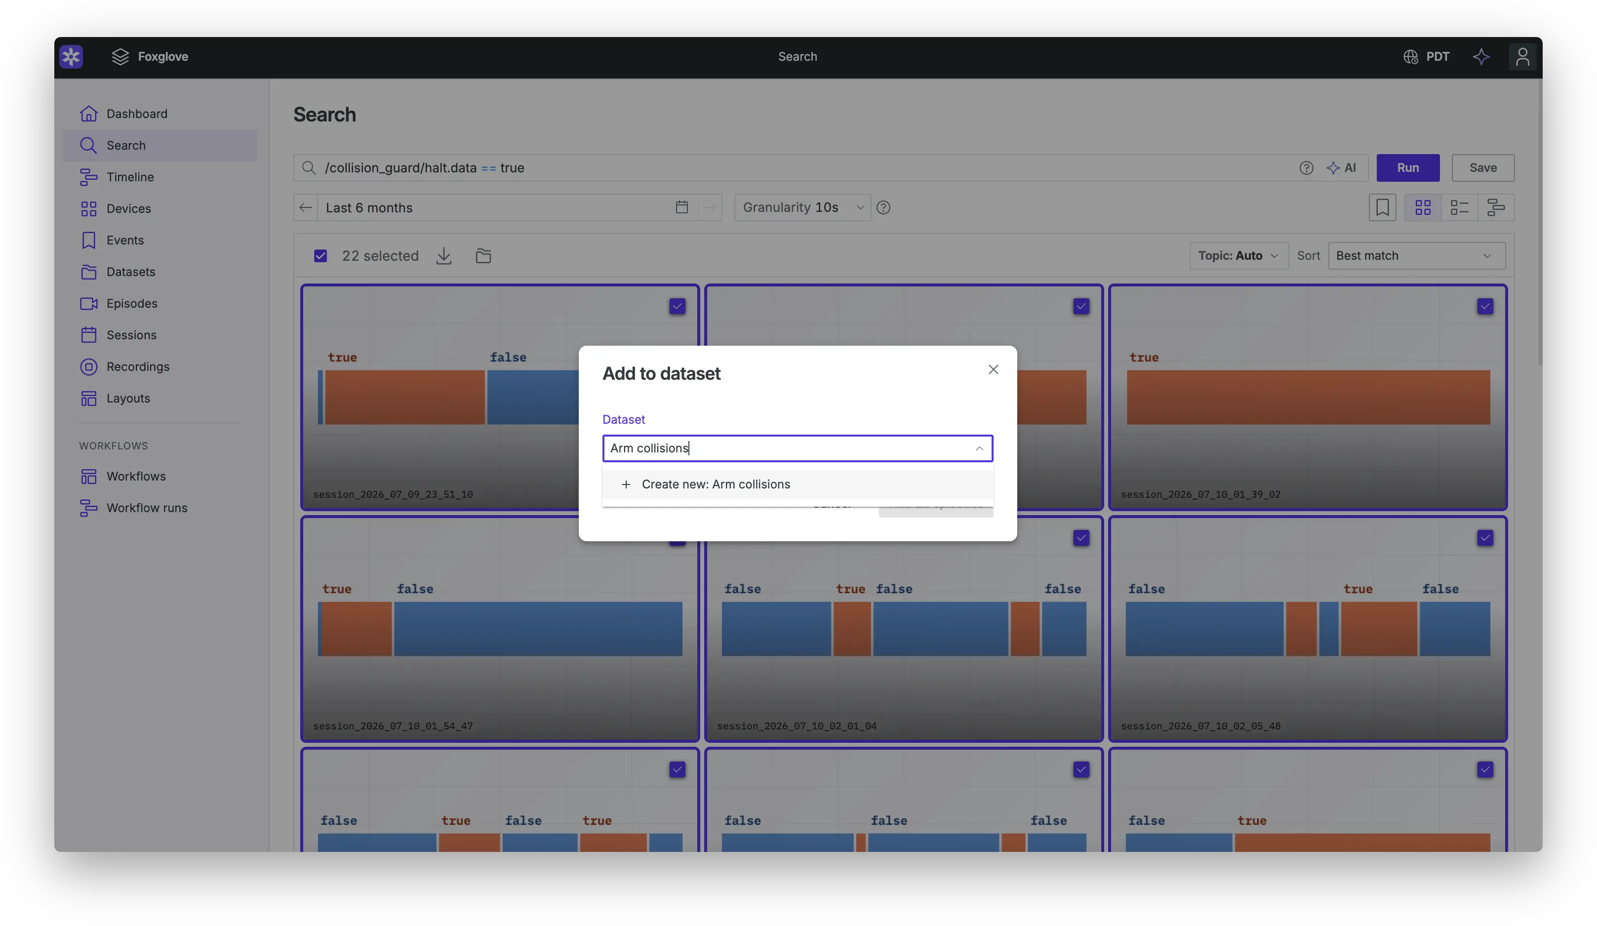Open the session_2026_07_10_01_54_47 result card
Viewport: 1597px width, 926px height.
pos(500,629)
